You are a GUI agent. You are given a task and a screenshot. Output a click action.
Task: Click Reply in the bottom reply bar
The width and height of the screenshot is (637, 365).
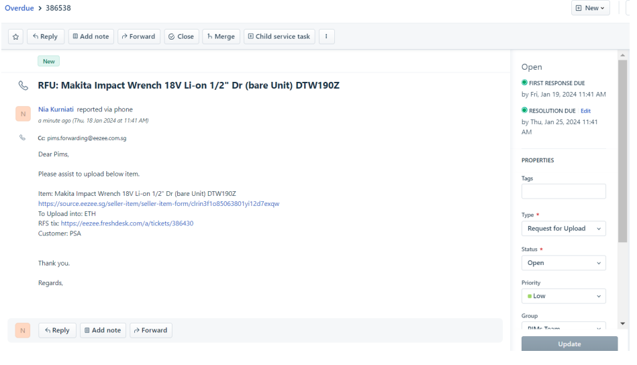57,331
